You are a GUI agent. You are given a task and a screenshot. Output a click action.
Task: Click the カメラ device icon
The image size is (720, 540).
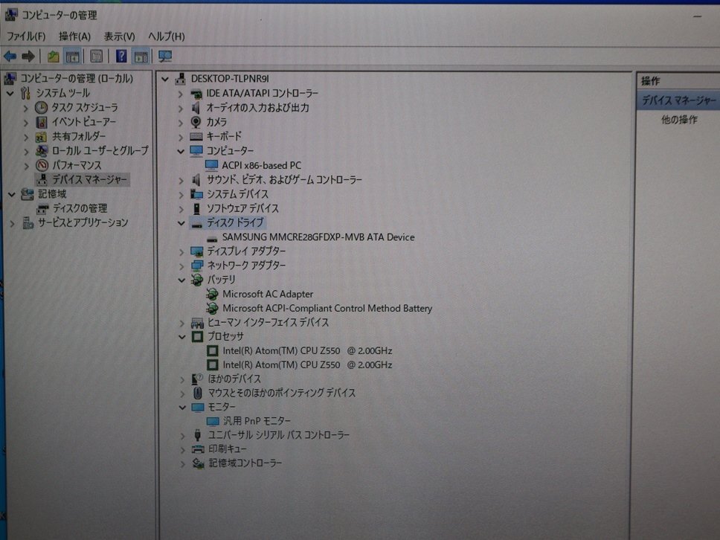196,122
